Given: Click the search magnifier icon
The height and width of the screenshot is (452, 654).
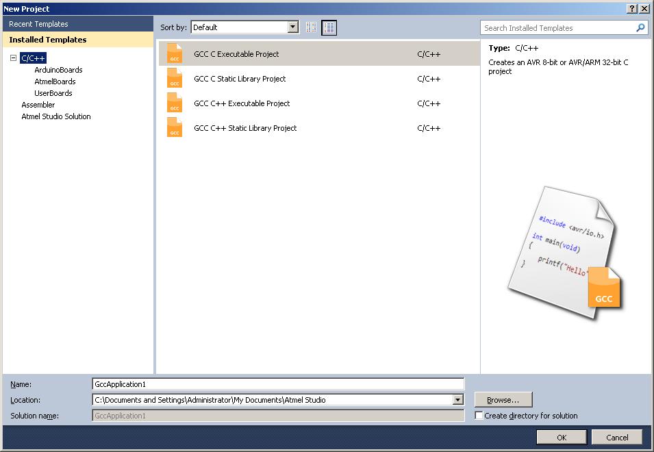Looking at the screenshot, I should tap(640, 28).
